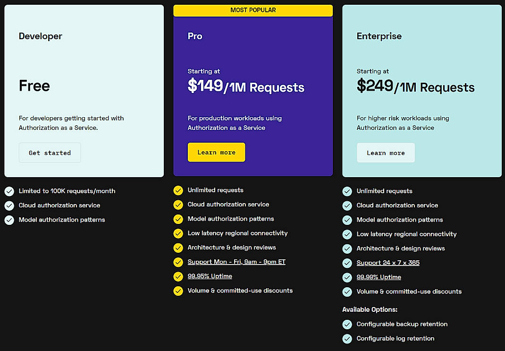Click Get started on the Developer plan
Viewport: 505px width, 351px height.
click(50, 153)
